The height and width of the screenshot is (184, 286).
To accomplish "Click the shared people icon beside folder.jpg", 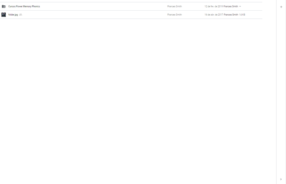I will pos(21,15).
